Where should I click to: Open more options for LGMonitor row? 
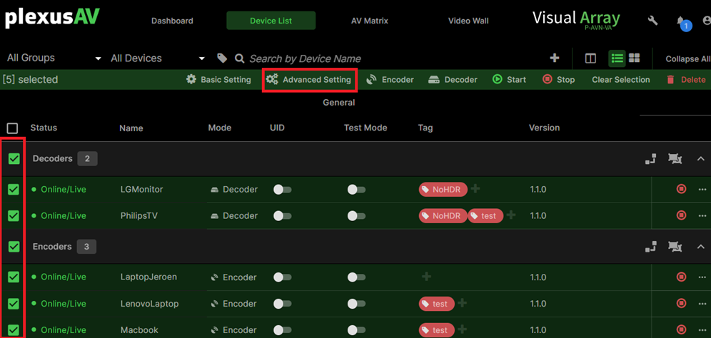[x=702, y=190]
